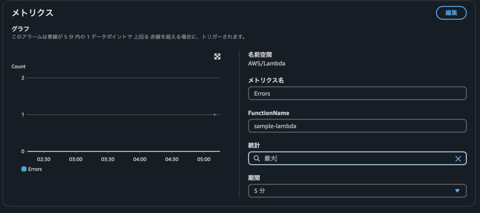The width and height of the screenshot is (480, 213).
Task: Click the 04:00 time axis label
Action: click(140, 160)
